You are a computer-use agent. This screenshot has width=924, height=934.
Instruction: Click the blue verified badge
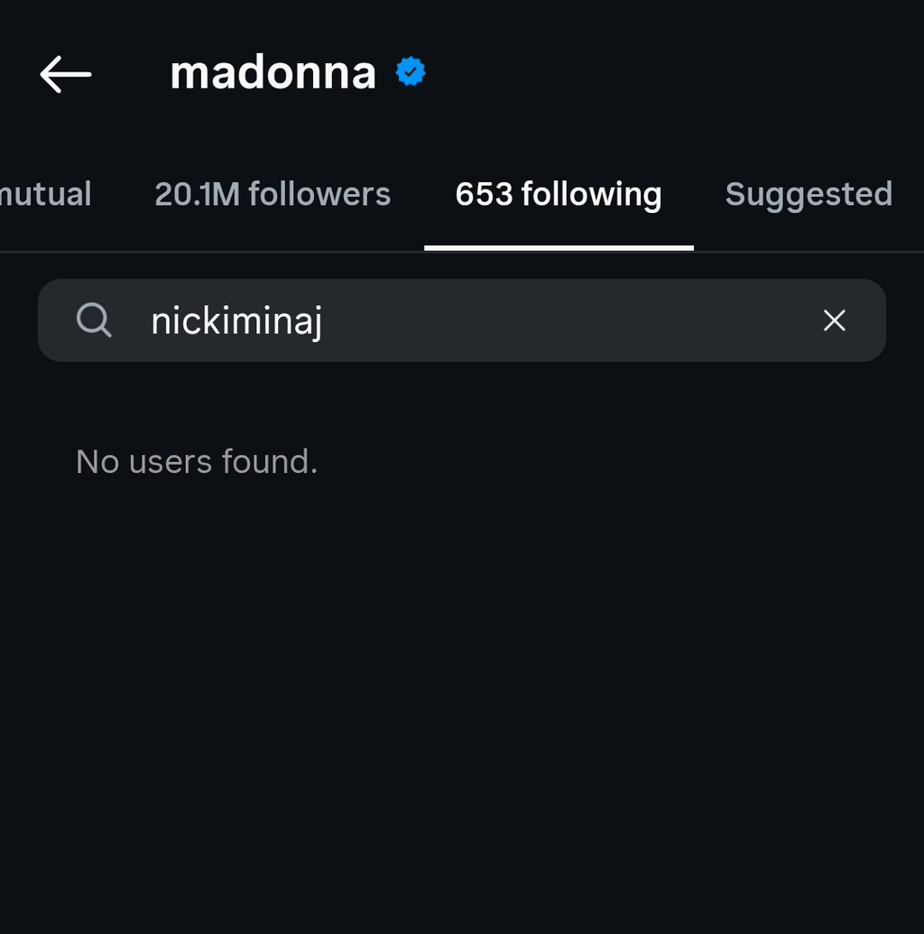point(411,72)
